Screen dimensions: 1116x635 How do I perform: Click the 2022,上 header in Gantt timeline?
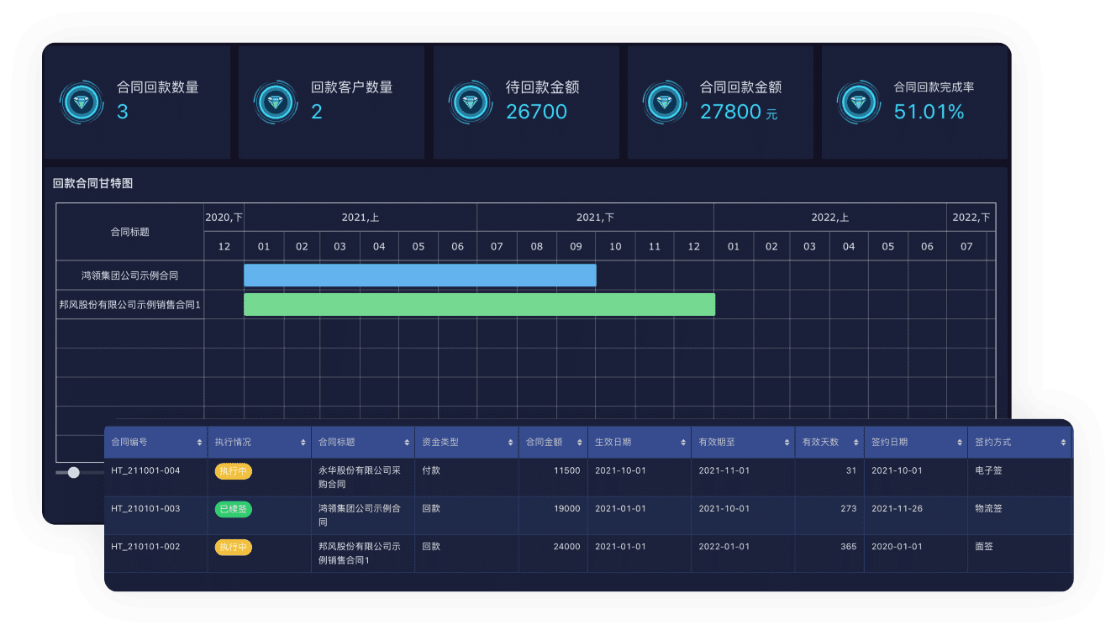tap(829, 218)
